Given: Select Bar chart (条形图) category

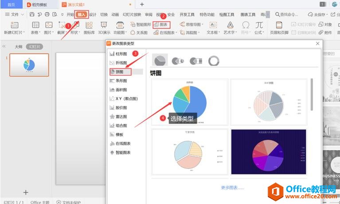Looking at the screenshot, I should pos(118,81).
